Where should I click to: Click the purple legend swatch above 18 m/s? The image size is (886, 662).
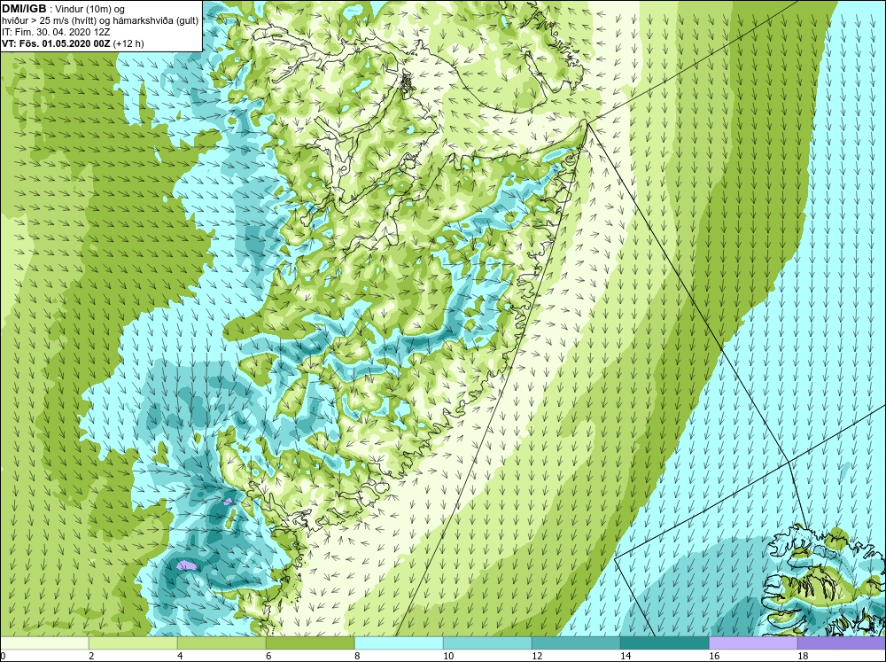pyautogui.click(x=842, y=643)
